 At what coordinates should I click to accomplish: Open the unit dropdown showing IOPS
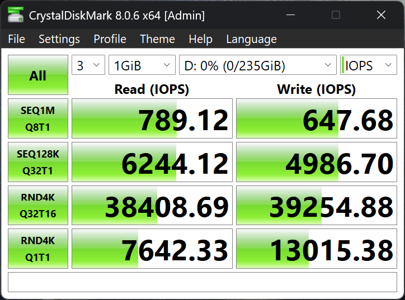(x=369, y=65)
